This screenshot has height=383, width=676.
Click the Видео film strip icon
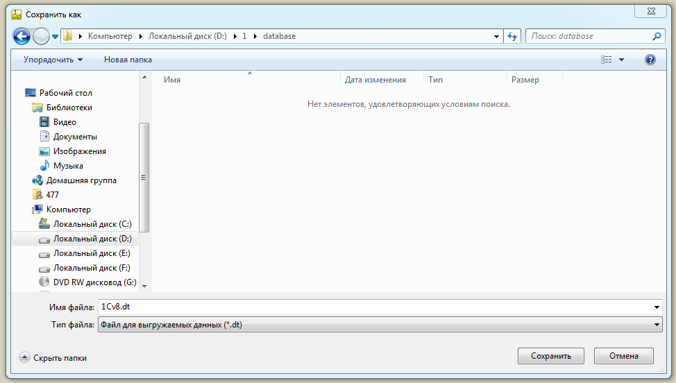[44, 122]
